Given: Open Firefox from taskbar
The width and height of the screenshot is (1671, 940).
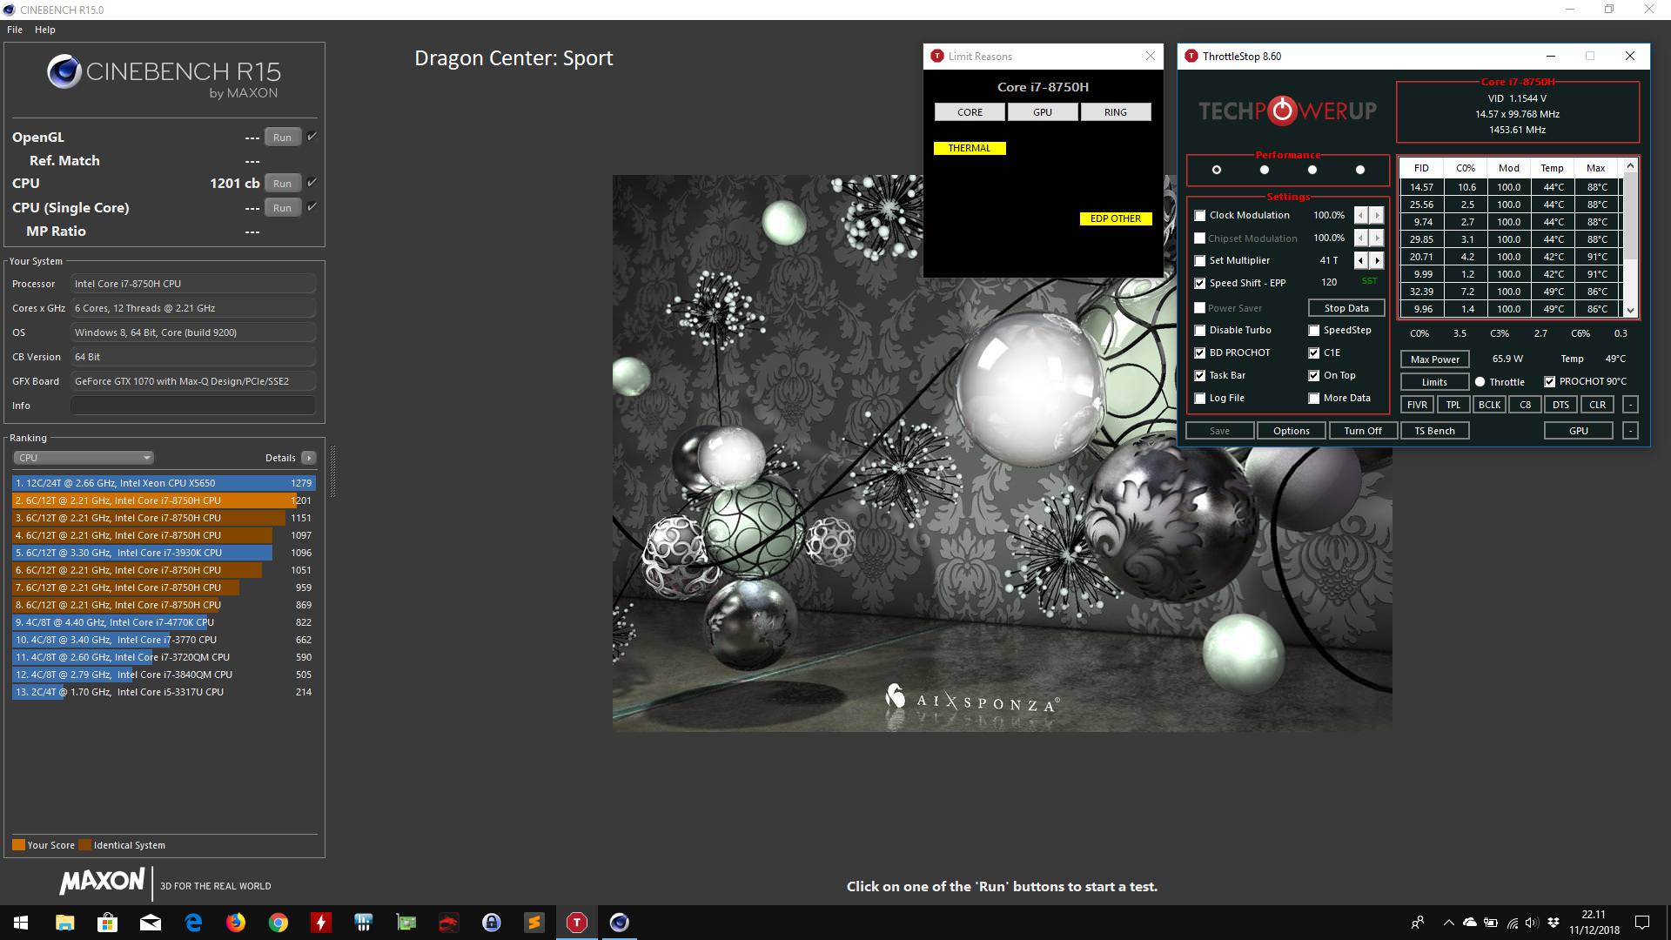Looking at the screenshot, I should click(236, 923).
